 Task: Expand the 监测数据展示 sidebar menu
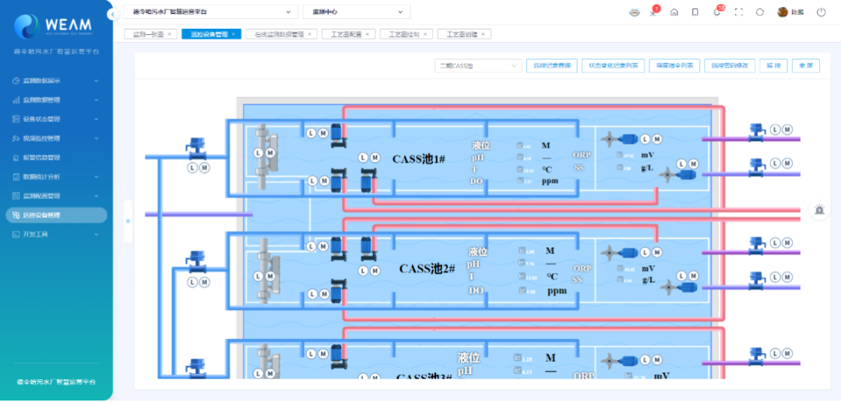[56, 81]
